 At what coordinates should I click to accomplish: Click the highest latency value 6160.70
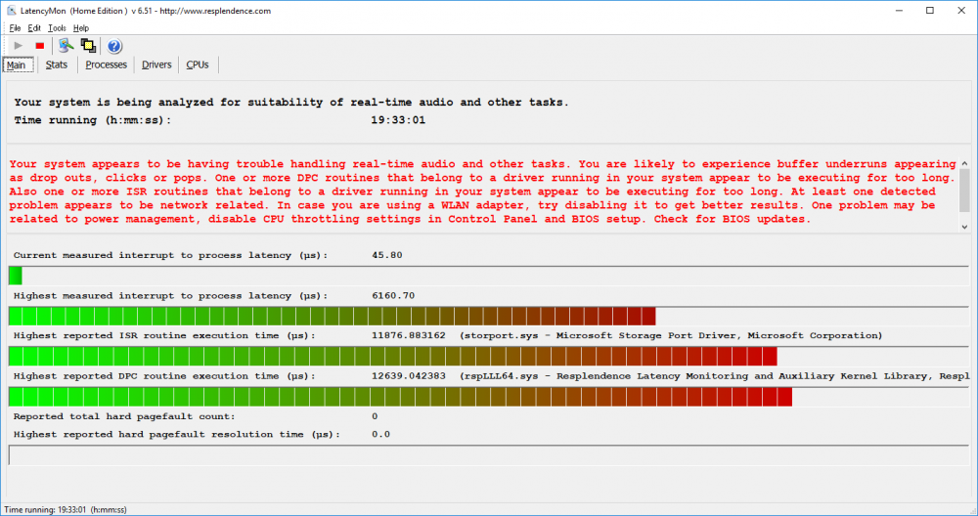[393, 295]
